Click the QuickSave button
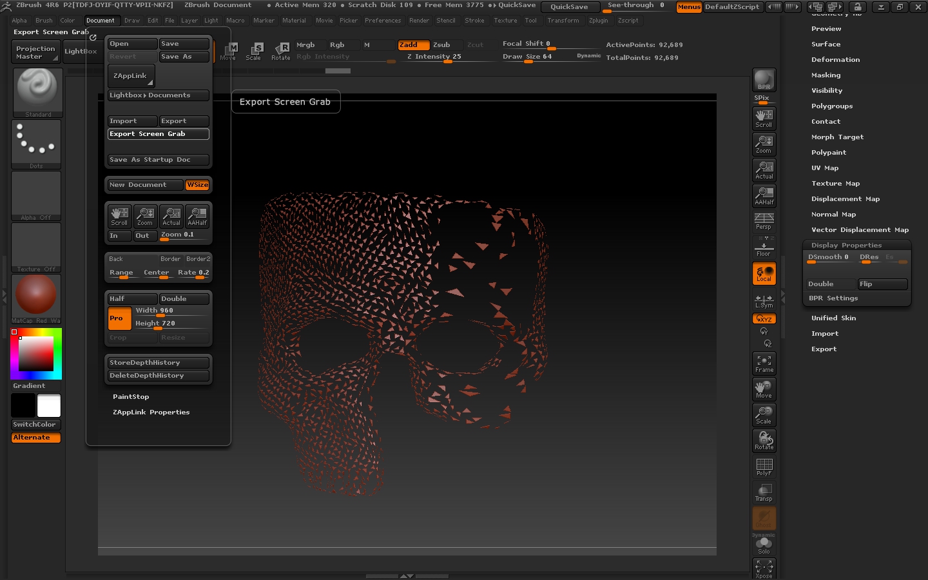928x580 pixels. 570,7
